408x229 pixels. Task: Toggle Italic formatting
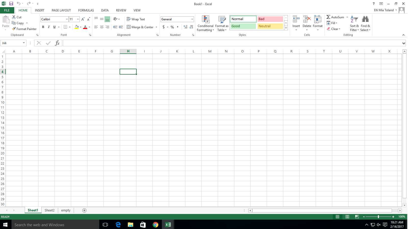(x=49, y=27)
